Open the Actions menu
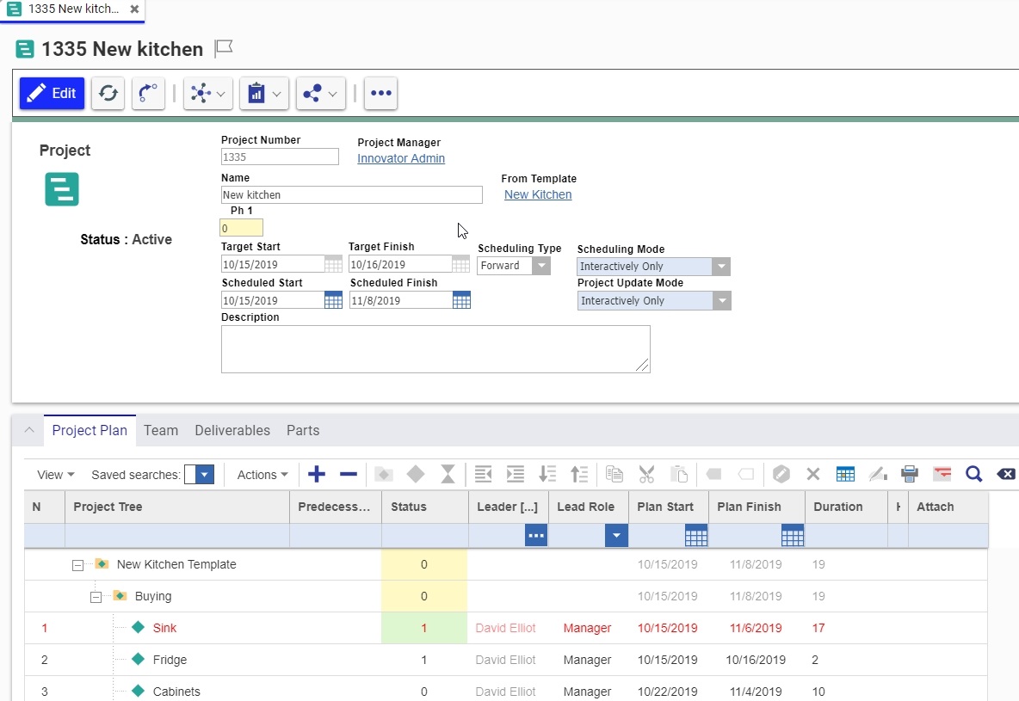 pos(262,475)
